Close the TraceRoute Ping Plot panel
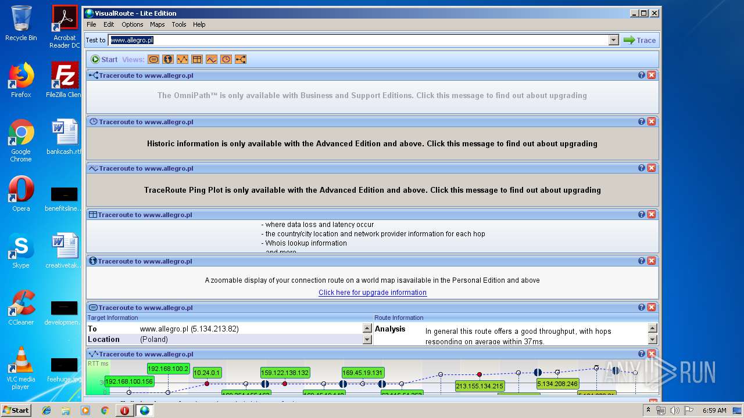Image resolution: width=744 pixels, height=418 pixels. [652, 168]
